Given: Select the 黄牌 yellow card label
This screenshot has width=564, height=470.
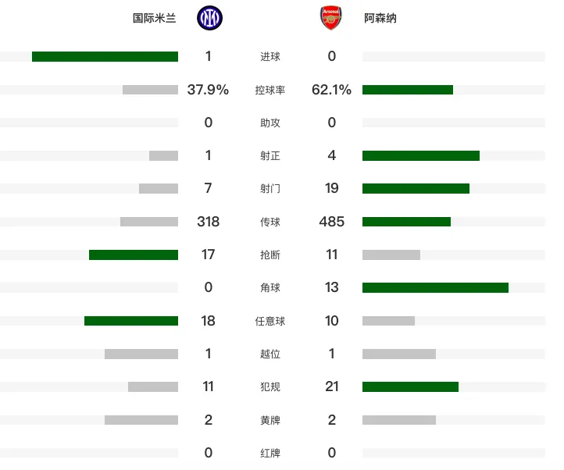Looking at the screenshot, I should point(270,420).
